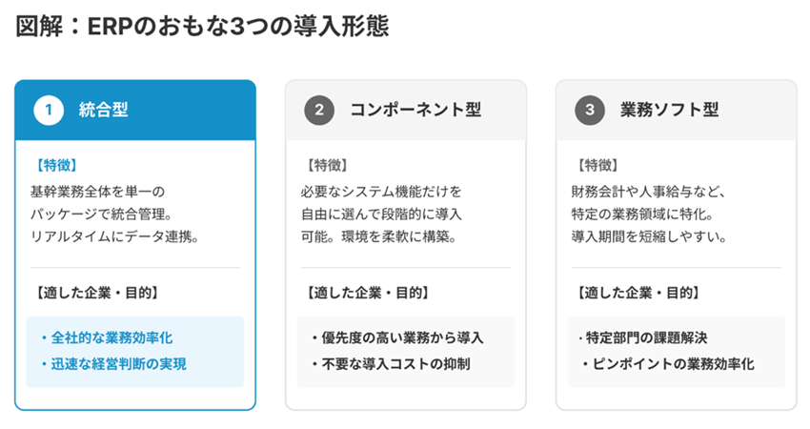
Task: Click 【適した企業・目的】 in 業務ソフト型 card
Action: (x=638, y=293)
